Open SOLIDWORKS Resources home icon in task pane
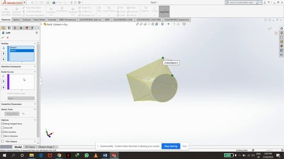284x159 pixels. click(281, 28)
